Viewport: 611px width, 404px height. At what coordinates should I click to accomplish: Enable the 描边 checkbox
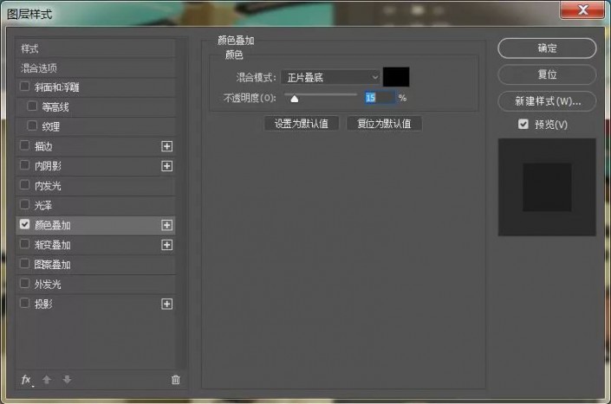24,145
